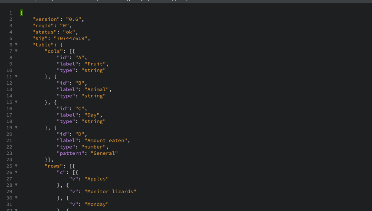Click the "reqId" value "0"
Image resolution: width=372 pixels, height=211 pixels.
64,25
